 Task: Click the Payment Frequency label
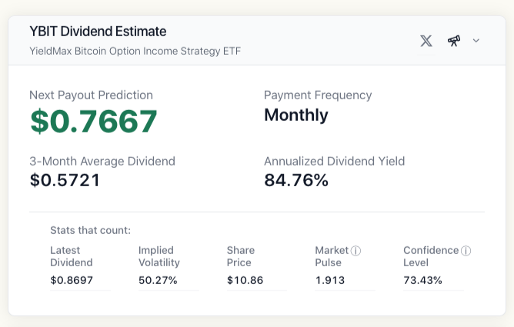pos(318,95)
